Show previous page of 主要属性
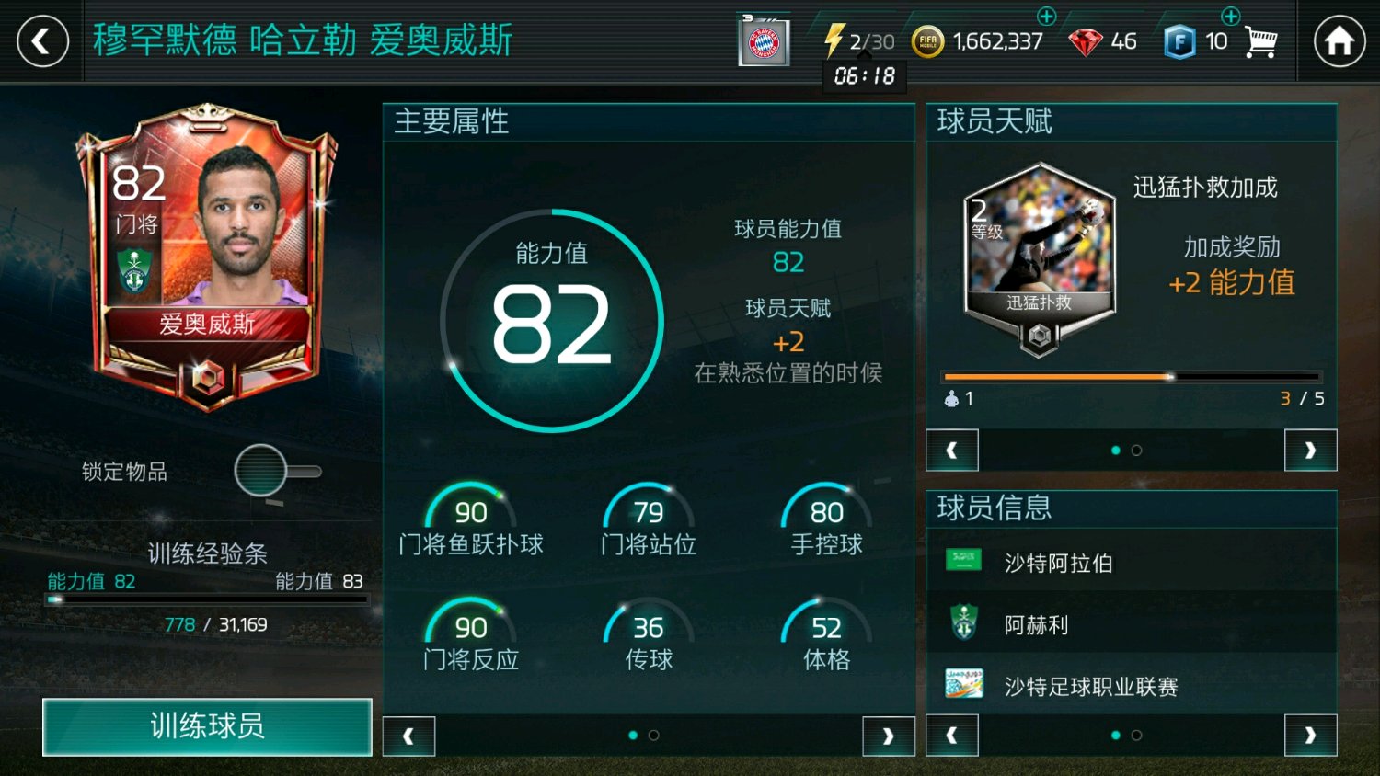The width and height of the screenshot is (1380, 776). (408, 736)
